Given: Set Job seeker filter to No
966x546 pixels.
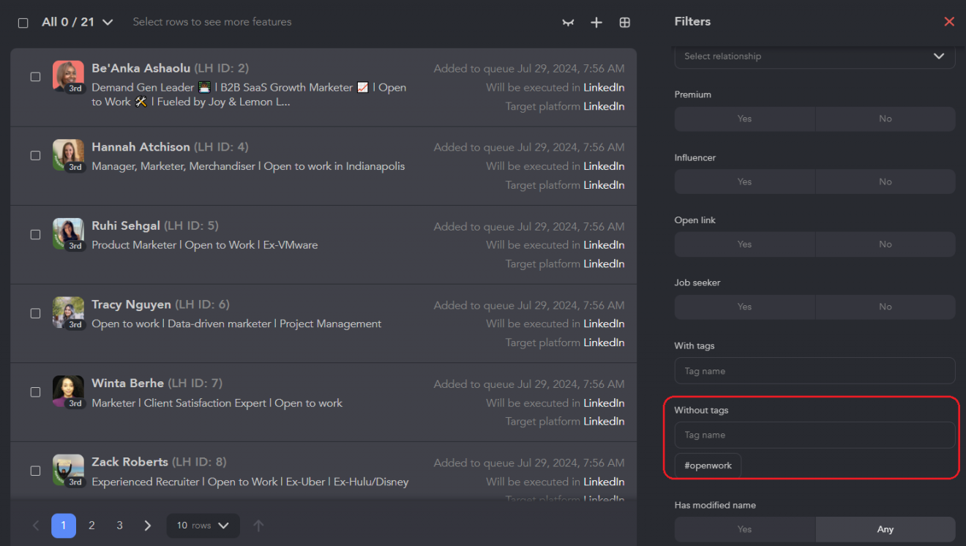Looking at the screenshot, I should (x=885, y=307).
